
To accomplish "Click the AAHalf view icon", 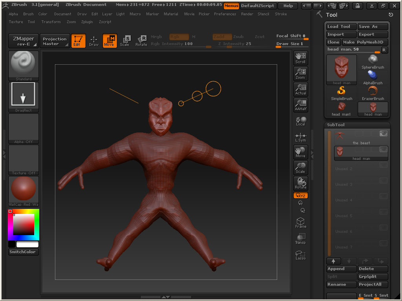I will tap(300, 105).
